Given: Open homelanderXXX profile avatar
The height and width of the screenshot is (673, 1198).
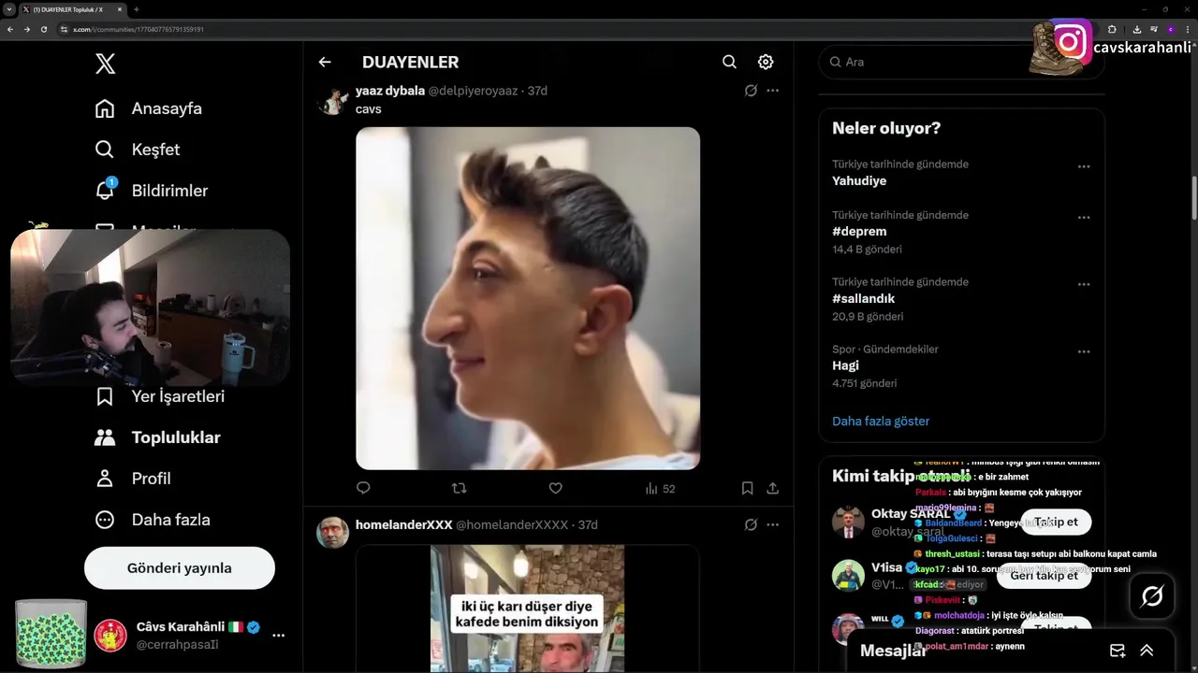Looking at the screenshot, I should point(332,533).
